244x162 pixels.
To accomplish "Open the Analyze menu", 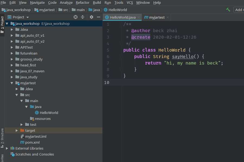I will point(66,3).
